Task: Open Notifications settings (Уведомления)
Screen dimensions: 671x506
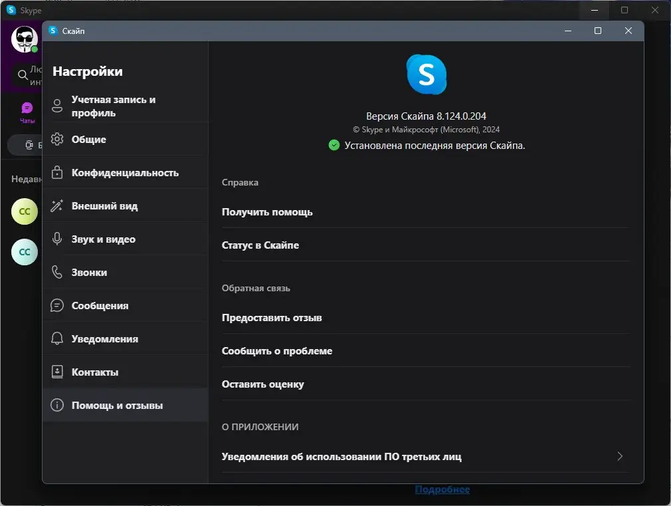Action: [x=125, y=339]
